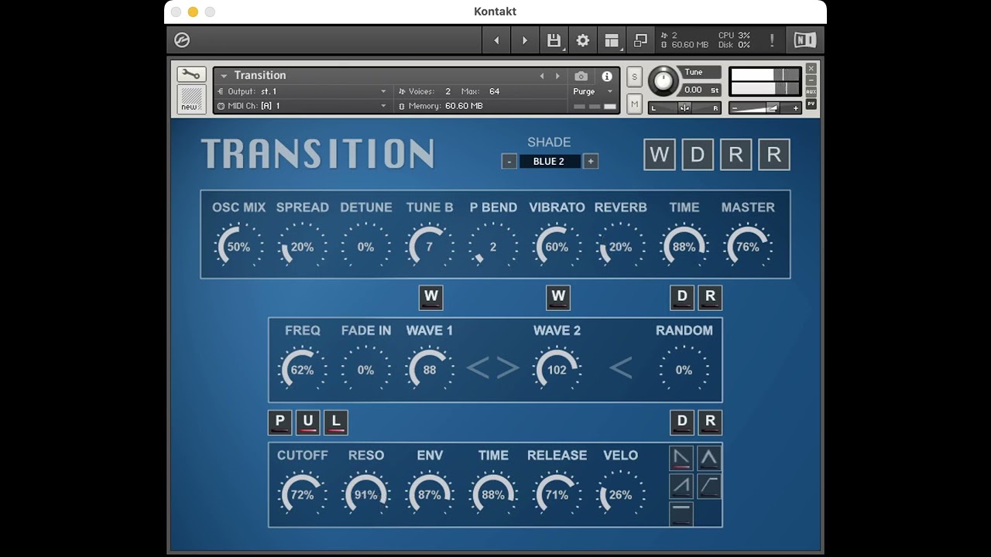The height and width of the screenshot is (557, 991).
Task: Click the VIBRATO knob
Action: pyautogui.click(x=557, y=247)
